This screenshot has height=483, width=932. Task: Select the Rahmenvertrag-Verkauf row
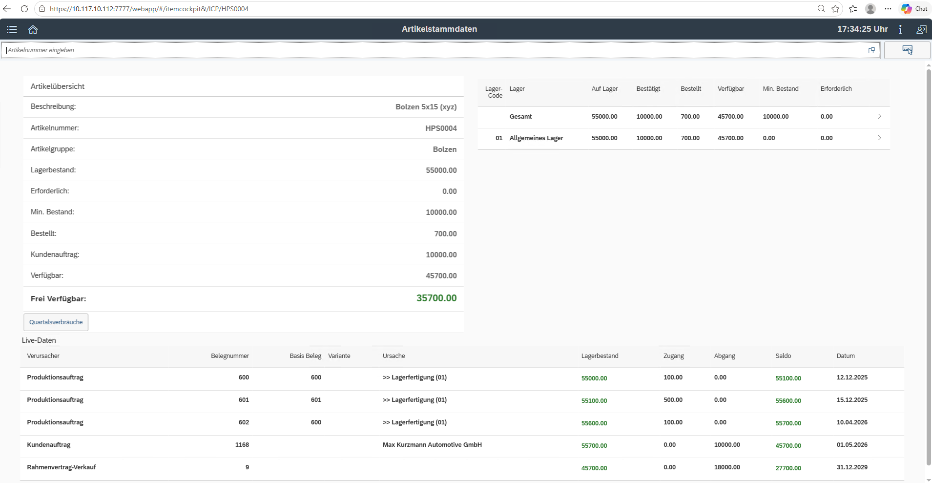(462, 468)
